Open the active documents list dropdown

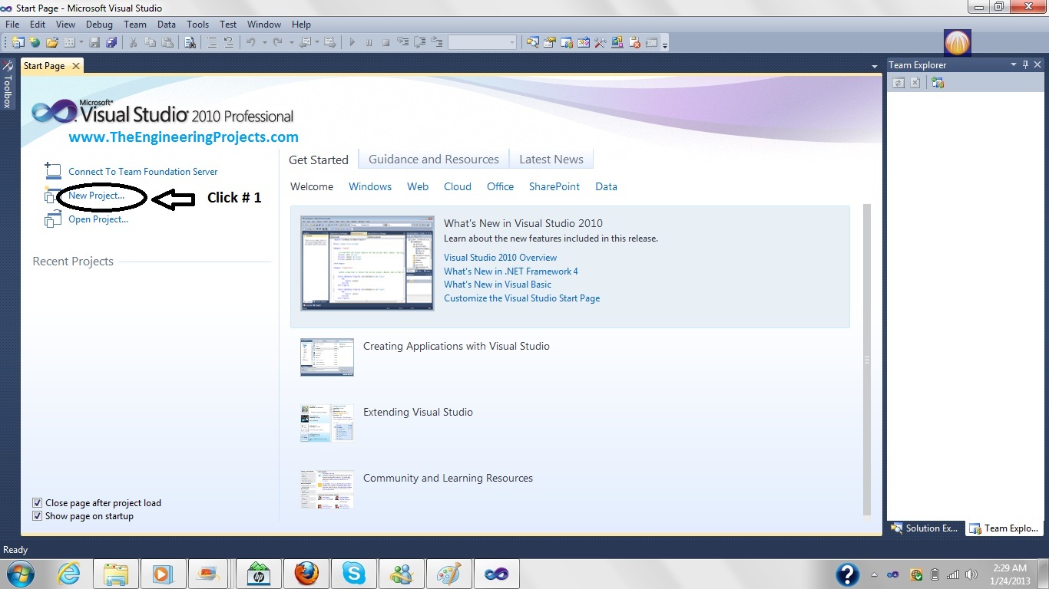[x=874, y=67]
